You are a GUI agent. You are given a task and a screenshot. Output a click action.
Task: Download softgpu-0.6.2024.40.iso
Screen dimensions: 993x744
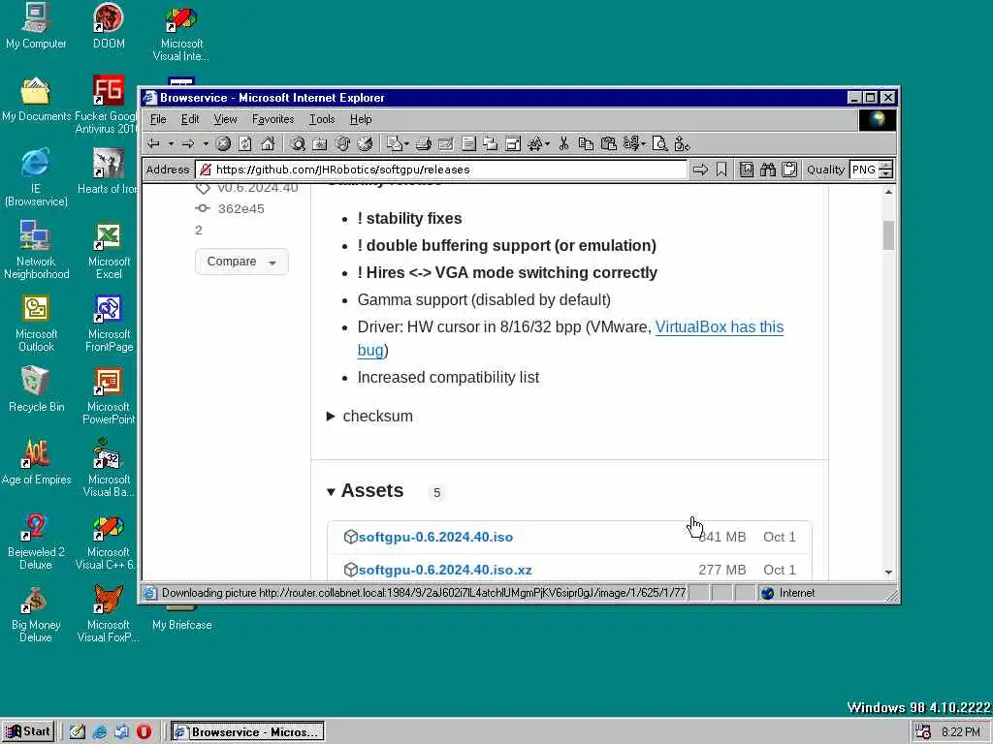[x=435, y=537]
